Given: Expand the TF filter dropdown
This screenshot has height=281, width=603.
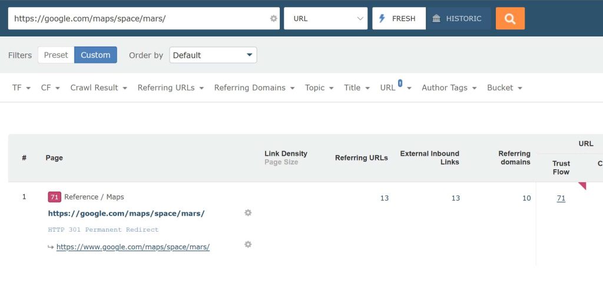Looking at the screenshot, I should tap(21, 88).
